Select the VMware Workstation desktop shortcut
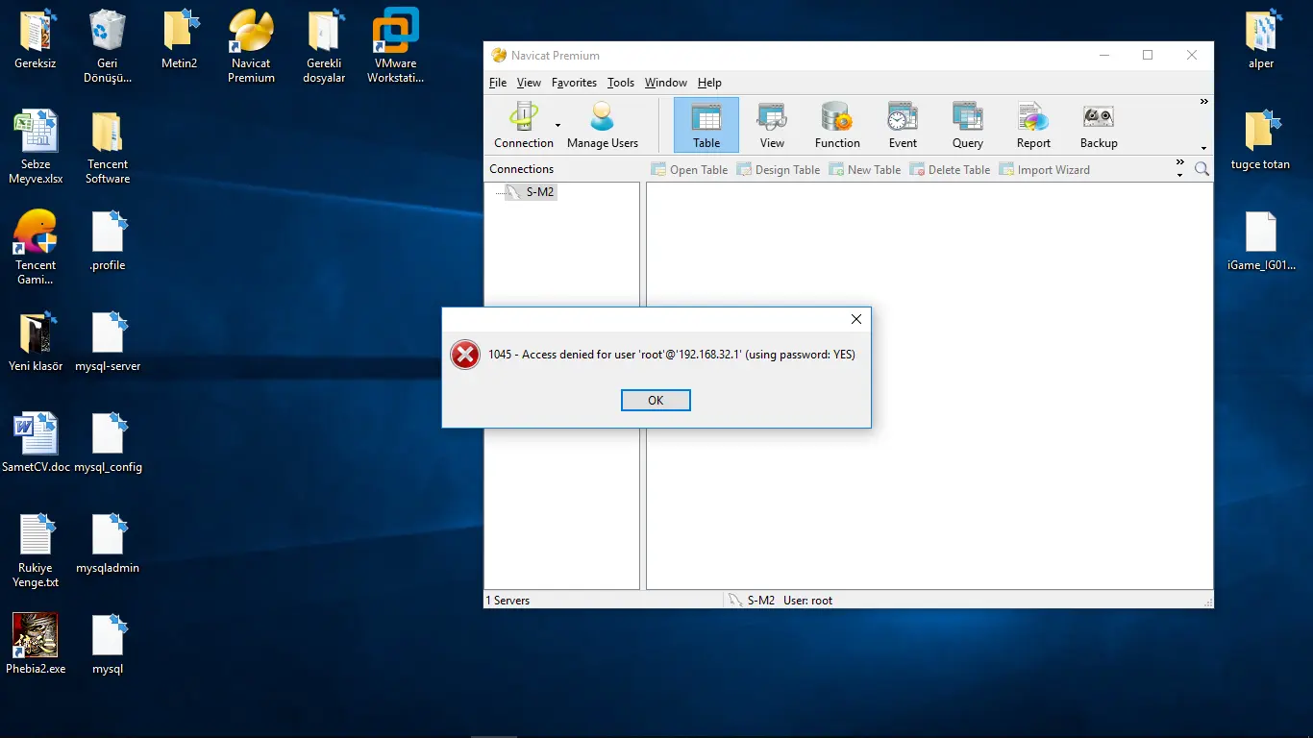The height and width of the screenshot is (738, 1313). 395,46
